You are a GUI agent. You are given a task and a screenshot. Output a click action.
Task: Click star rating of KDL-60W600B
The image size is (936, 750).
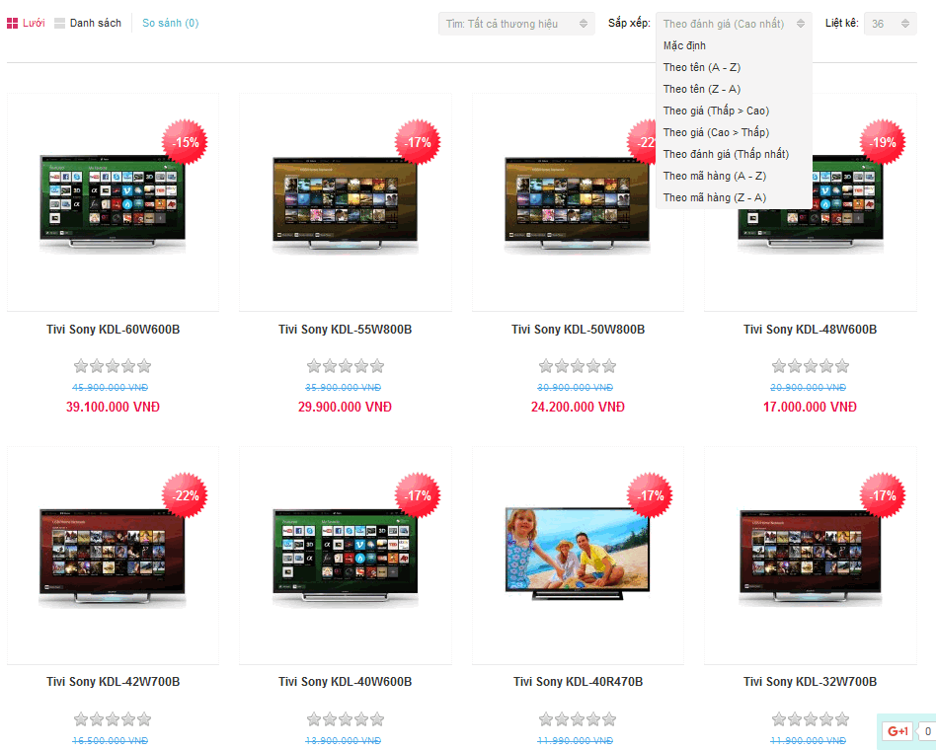click(113, 366)
